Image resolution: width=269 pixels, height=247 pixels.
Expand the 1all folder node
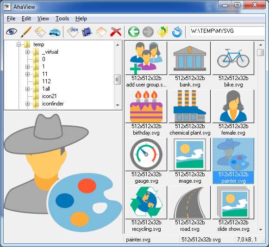point(27,89)
